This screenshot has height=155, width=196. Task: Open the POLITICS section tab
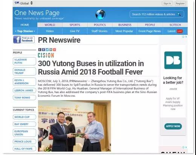point(100,25)
